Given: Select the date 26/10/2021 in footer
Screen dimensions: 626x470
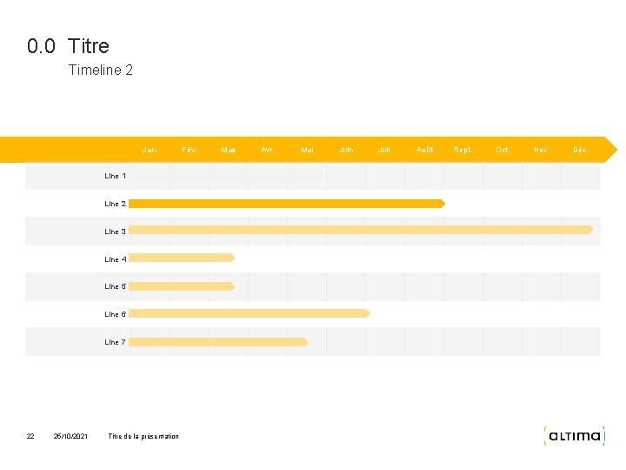Looking at the screenshot, I should point(70,436).
